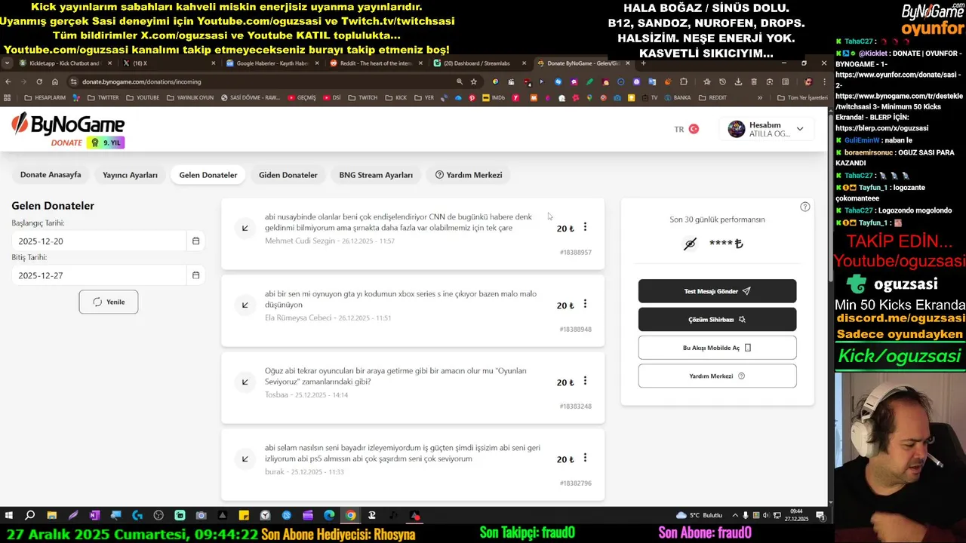Click incoming arrow icon on Tosbaa donation
This screenshot has height=543, width=966.
tap(245, 382)
